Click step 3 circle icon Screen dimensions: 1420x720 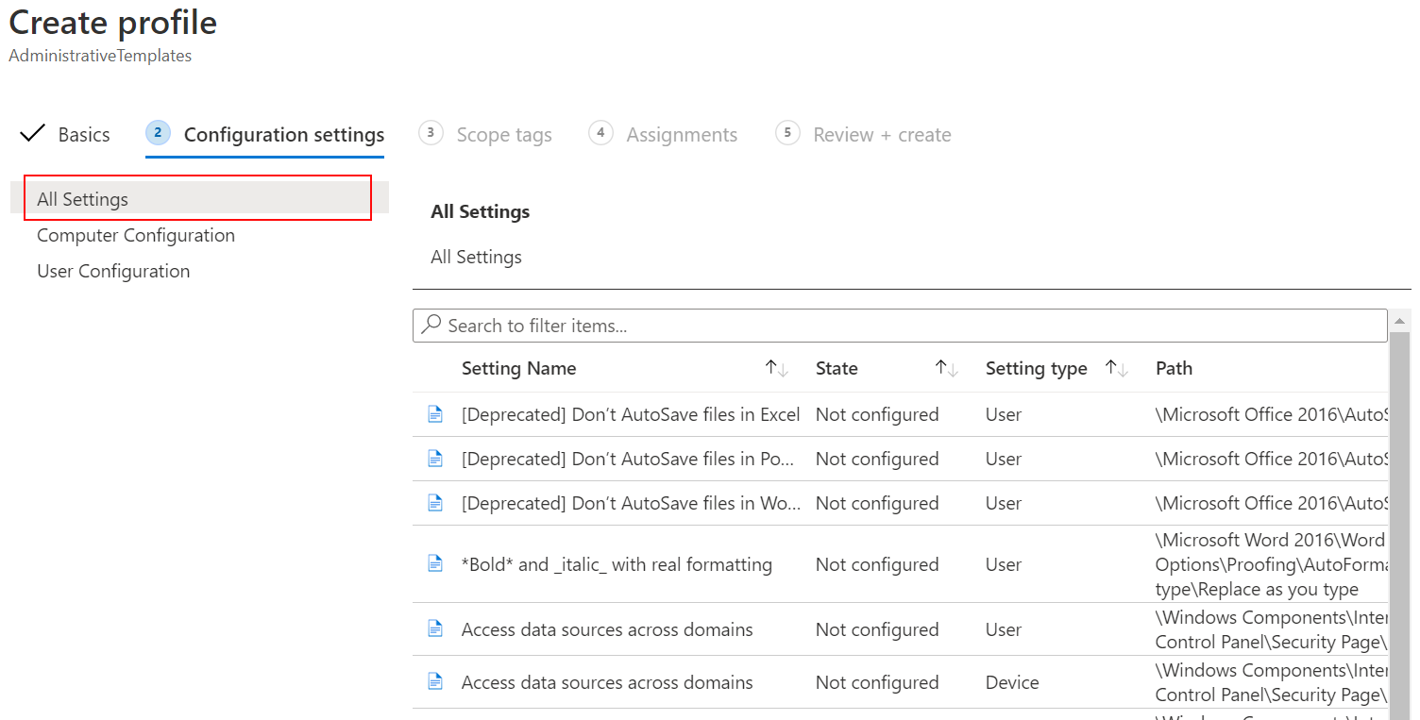coord(431,133)
